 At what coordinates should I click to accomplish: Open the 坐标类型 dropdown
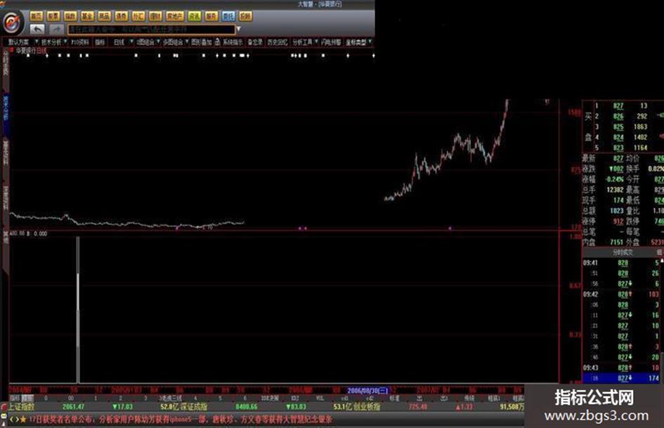coord(358,42)
